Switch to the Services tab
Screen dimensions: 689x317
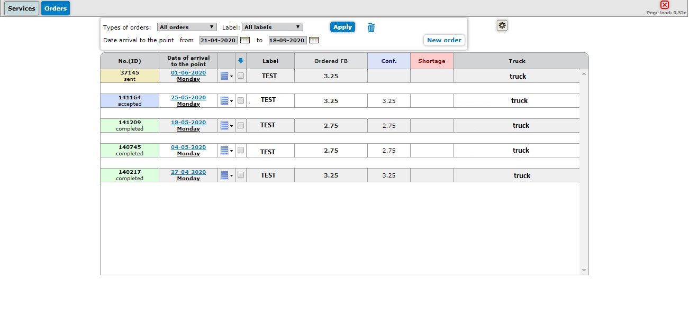tap(22, 8)
